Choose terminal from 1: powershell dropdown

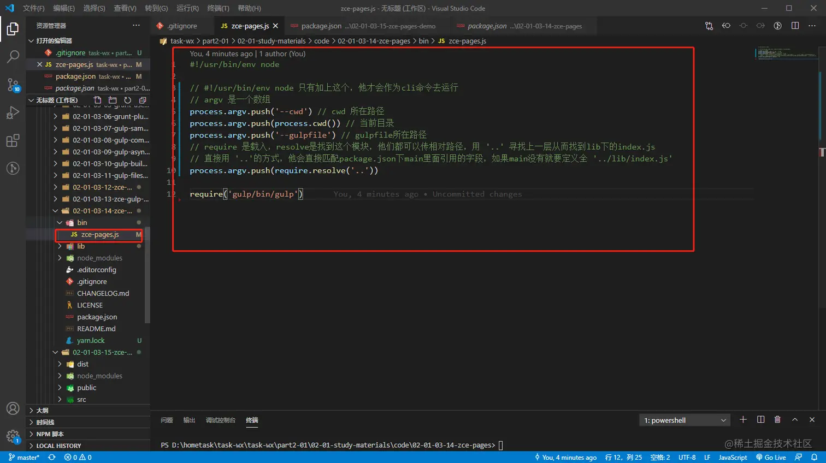coord(685,420)
